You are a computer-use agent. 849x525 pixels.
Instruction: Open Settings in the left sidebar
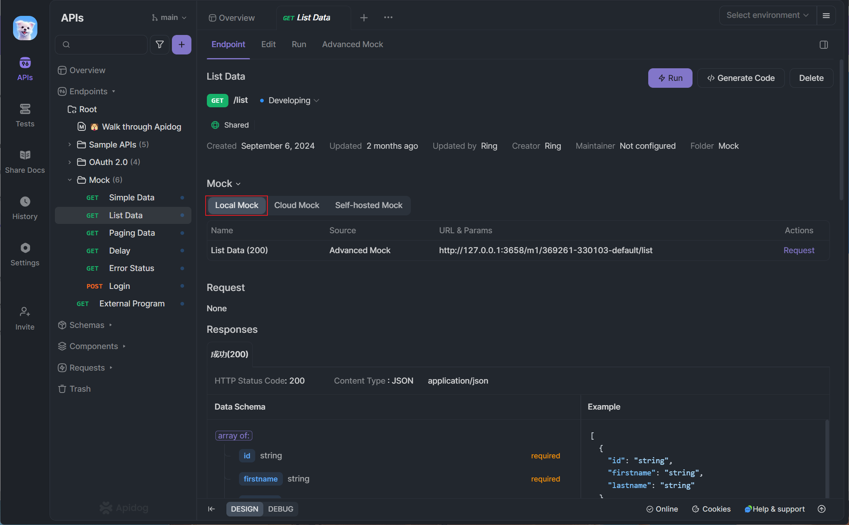pos(25,254)
